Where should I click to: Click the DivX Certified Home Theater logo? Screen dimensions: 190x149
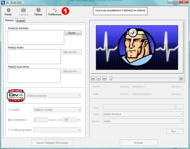(x=16, y=95)
